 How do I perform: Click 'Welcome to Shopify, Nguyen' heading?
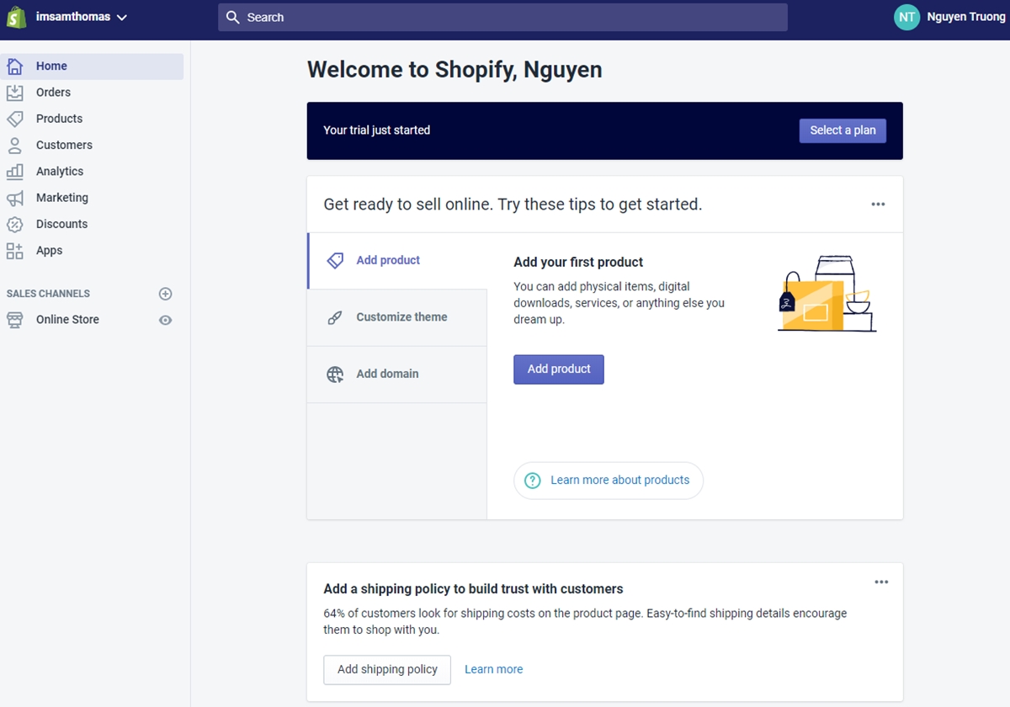coord(454,70)
